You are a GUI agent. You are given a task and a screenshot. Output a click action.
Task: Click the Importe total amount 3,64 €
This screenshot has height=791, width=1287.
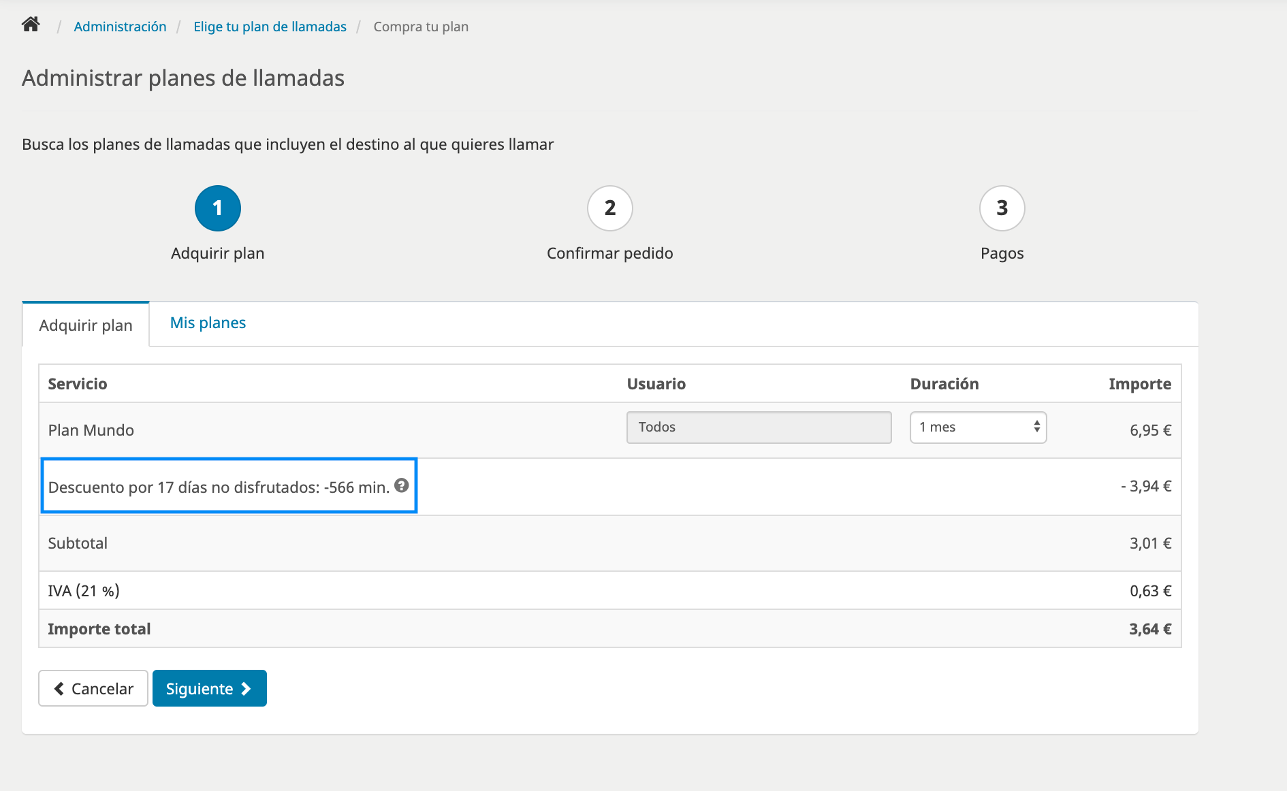click(1150, 629)
